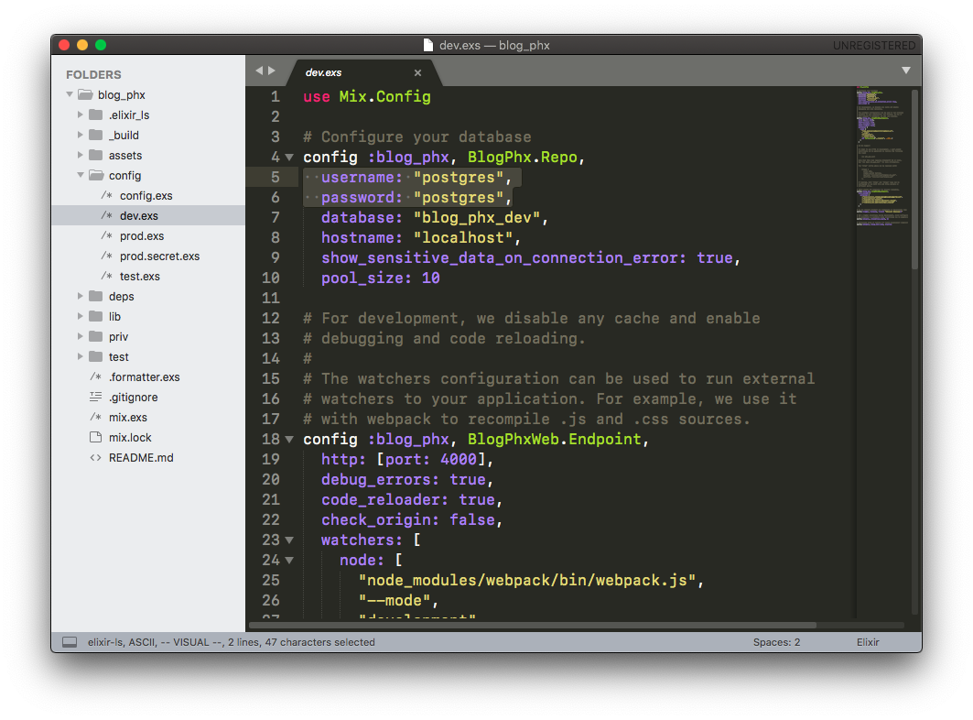973x720 pixels.
Task: Click the code minimap
Action: [882, 157]
